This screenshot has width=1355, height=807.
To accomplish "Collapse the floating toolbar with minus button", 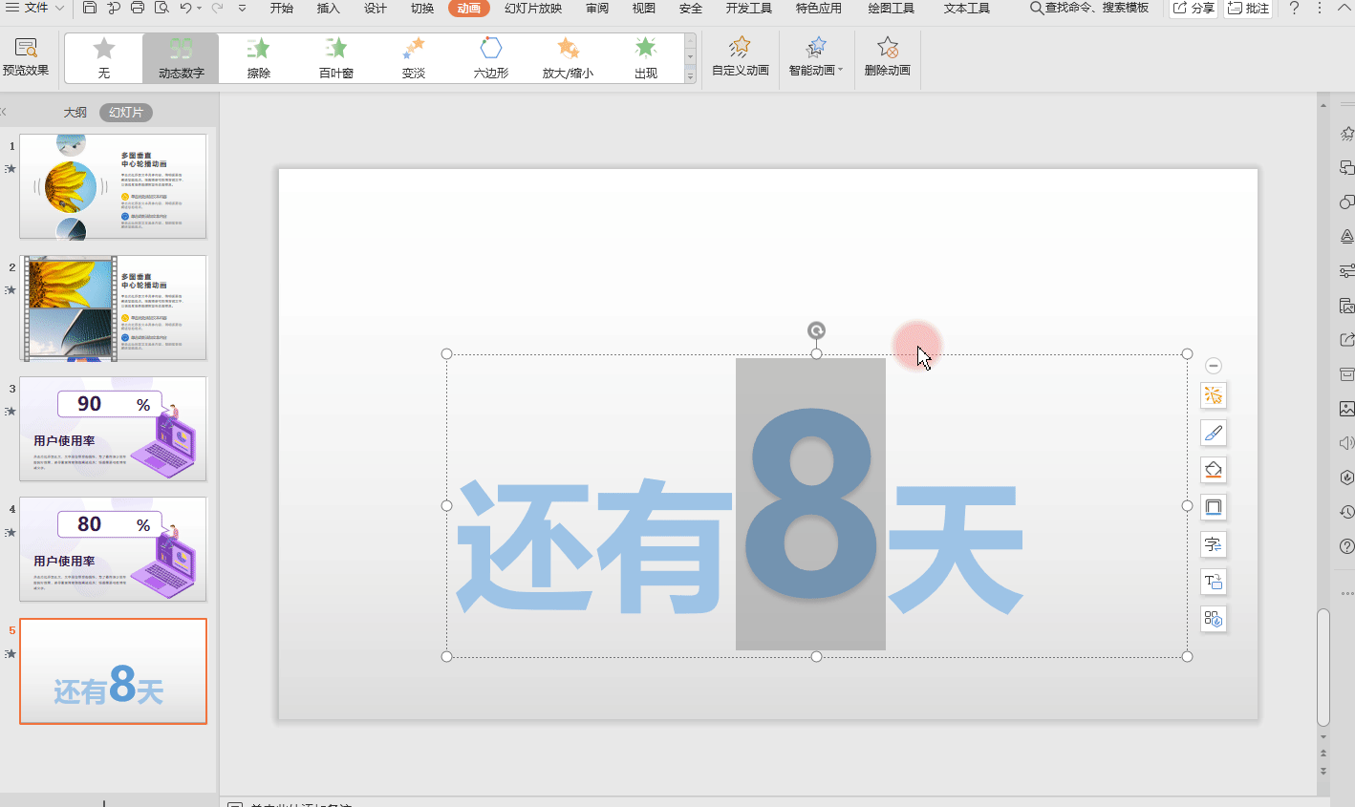I will pyautogui.click(x=1214, y=366).
